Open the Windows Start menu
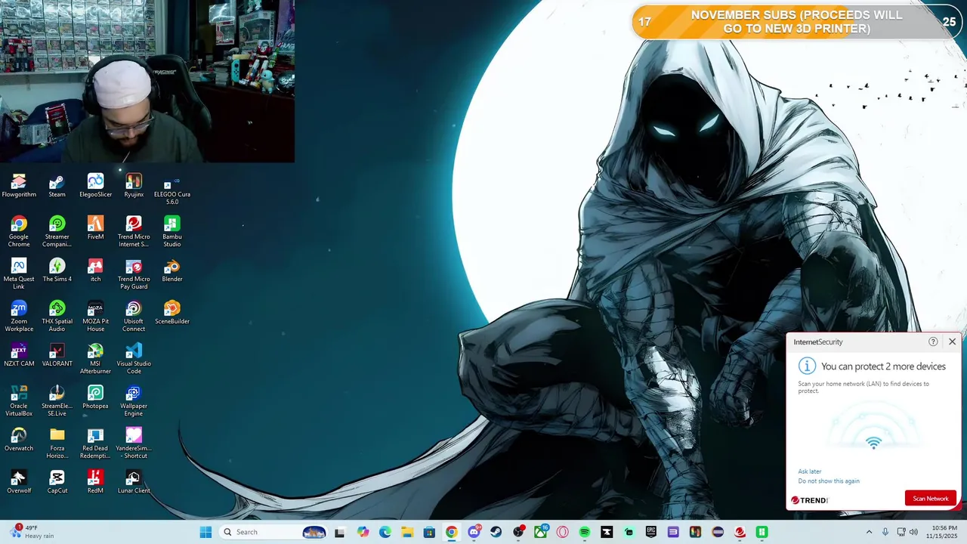This screenshot has width=967, height=544. click(205, 532)
